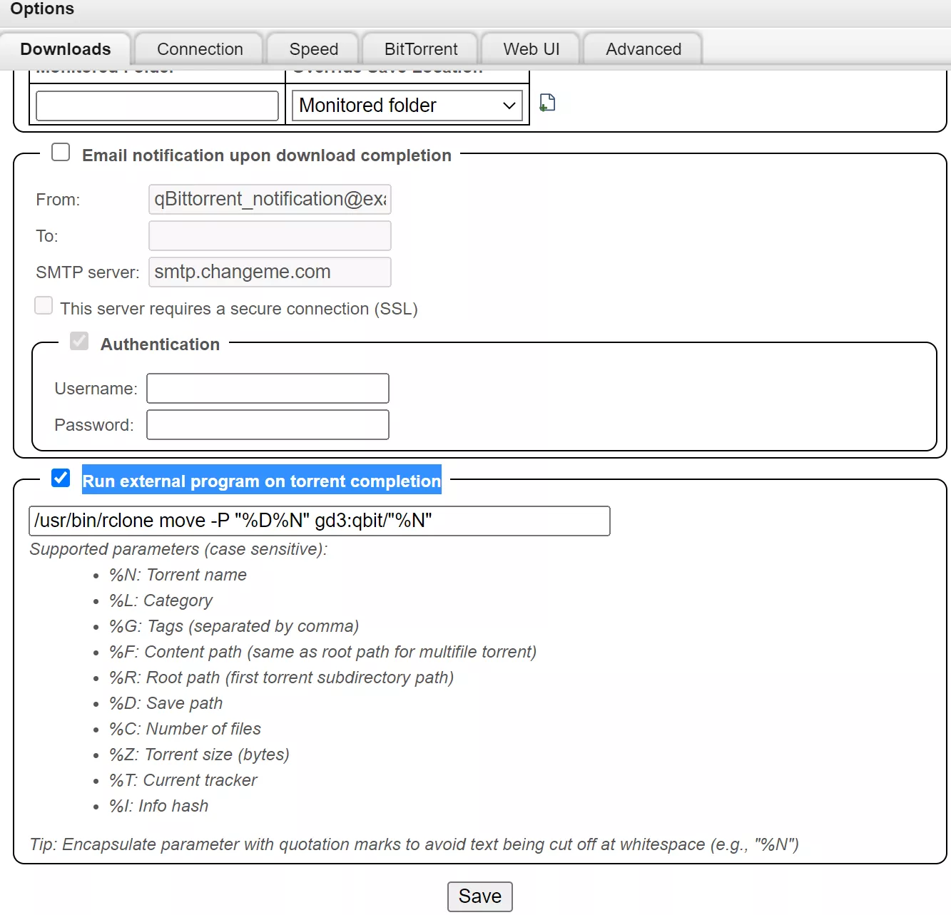This screenshot has height=915, width=951.
Task: Click the monitored folder path input field
Action: click(x=157, y=106)
